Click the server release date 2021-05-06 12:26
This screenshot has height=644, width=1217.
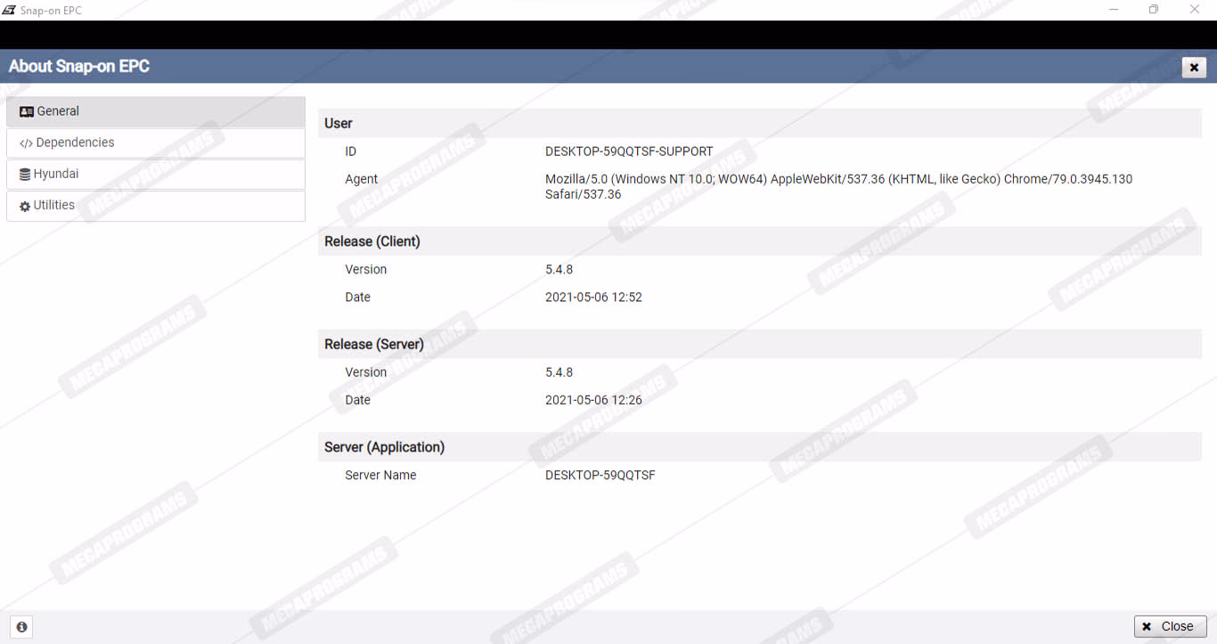pyautogui.click(x=593, y=400)
